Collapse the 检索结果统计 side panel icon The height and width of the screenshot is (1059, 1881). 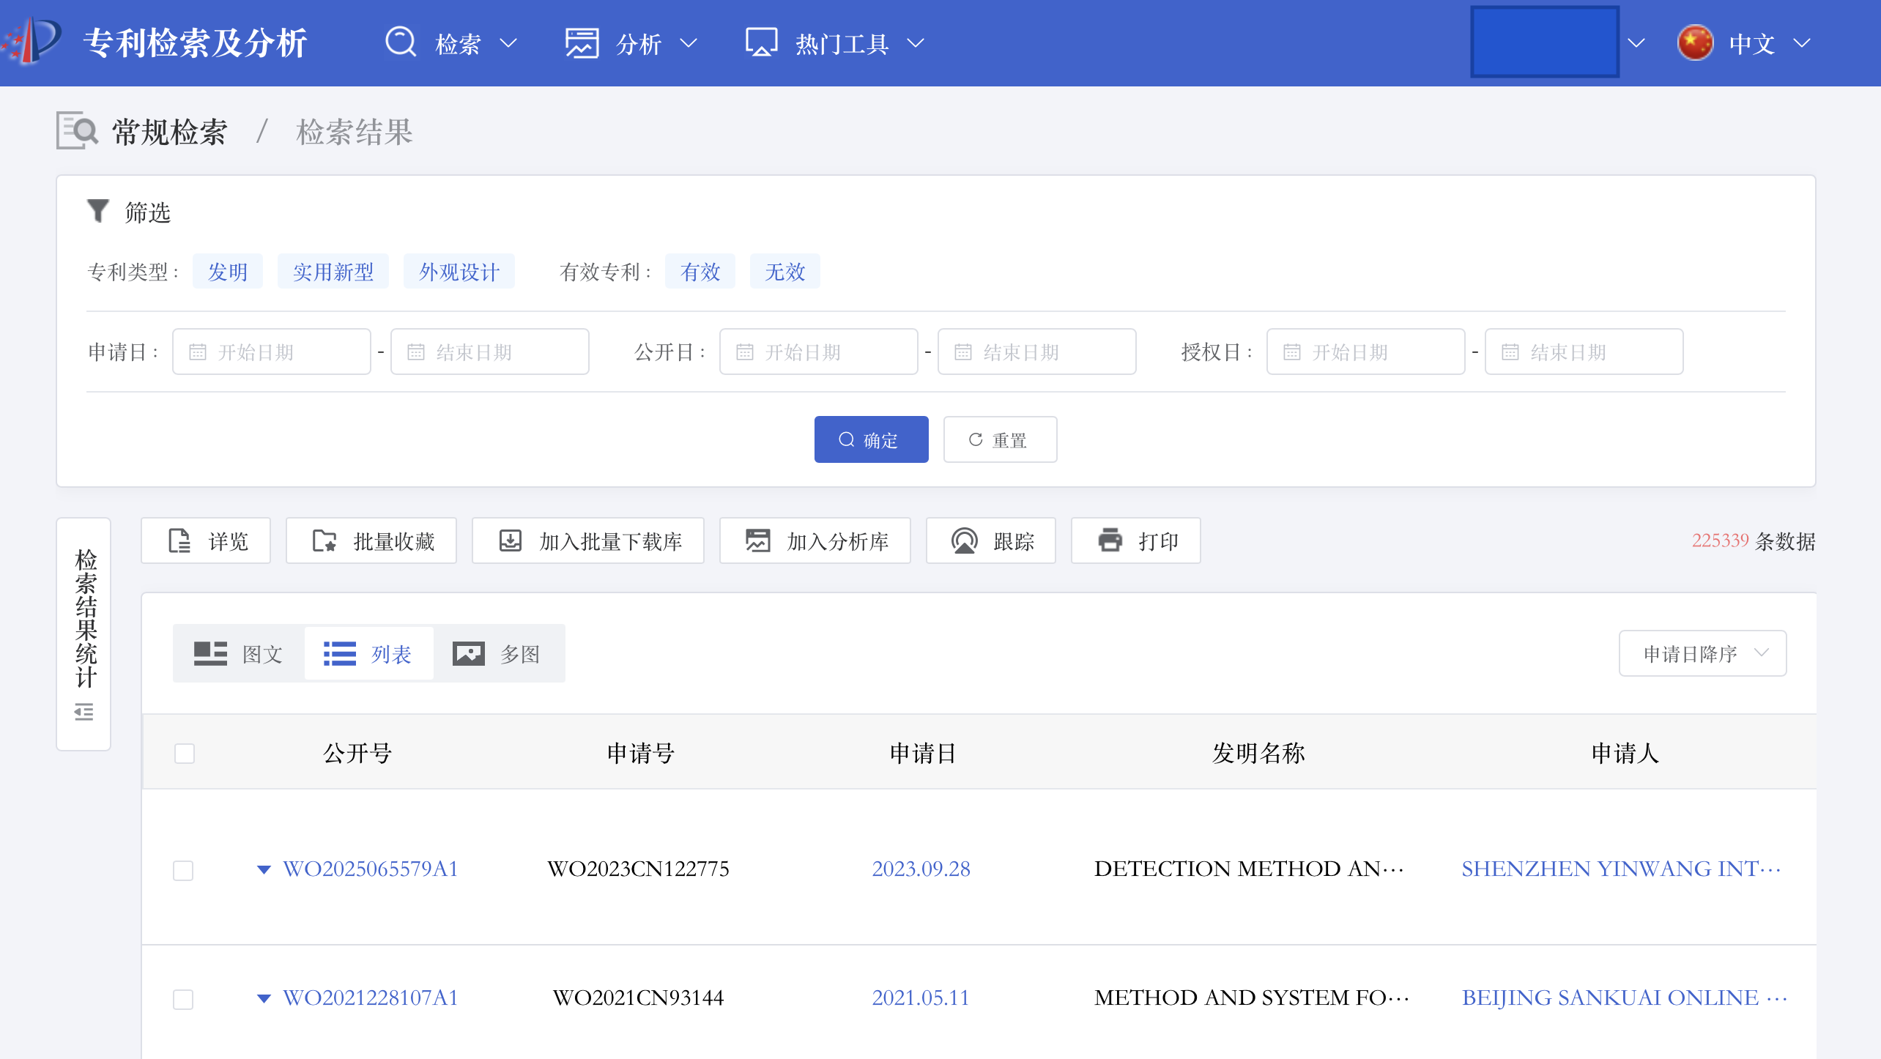coord(84,712)
